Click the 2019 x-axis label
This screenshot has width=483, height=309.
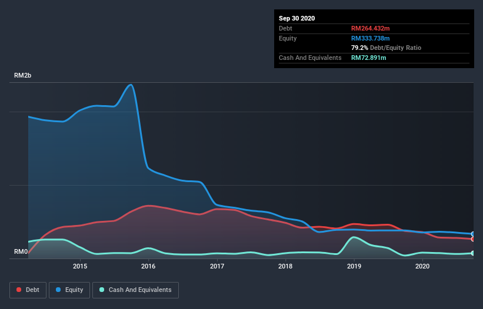tap(354, 266)
